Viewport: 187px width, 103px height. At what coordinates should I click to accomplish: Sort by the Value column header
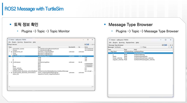(x=89, y=47)
